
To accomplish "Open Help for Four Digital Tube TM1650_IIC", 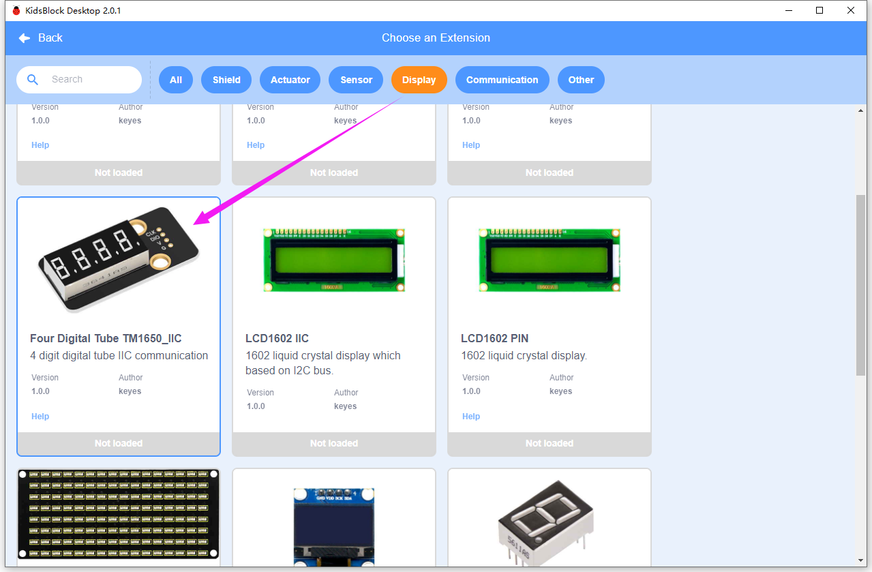I will click(40, 417).
